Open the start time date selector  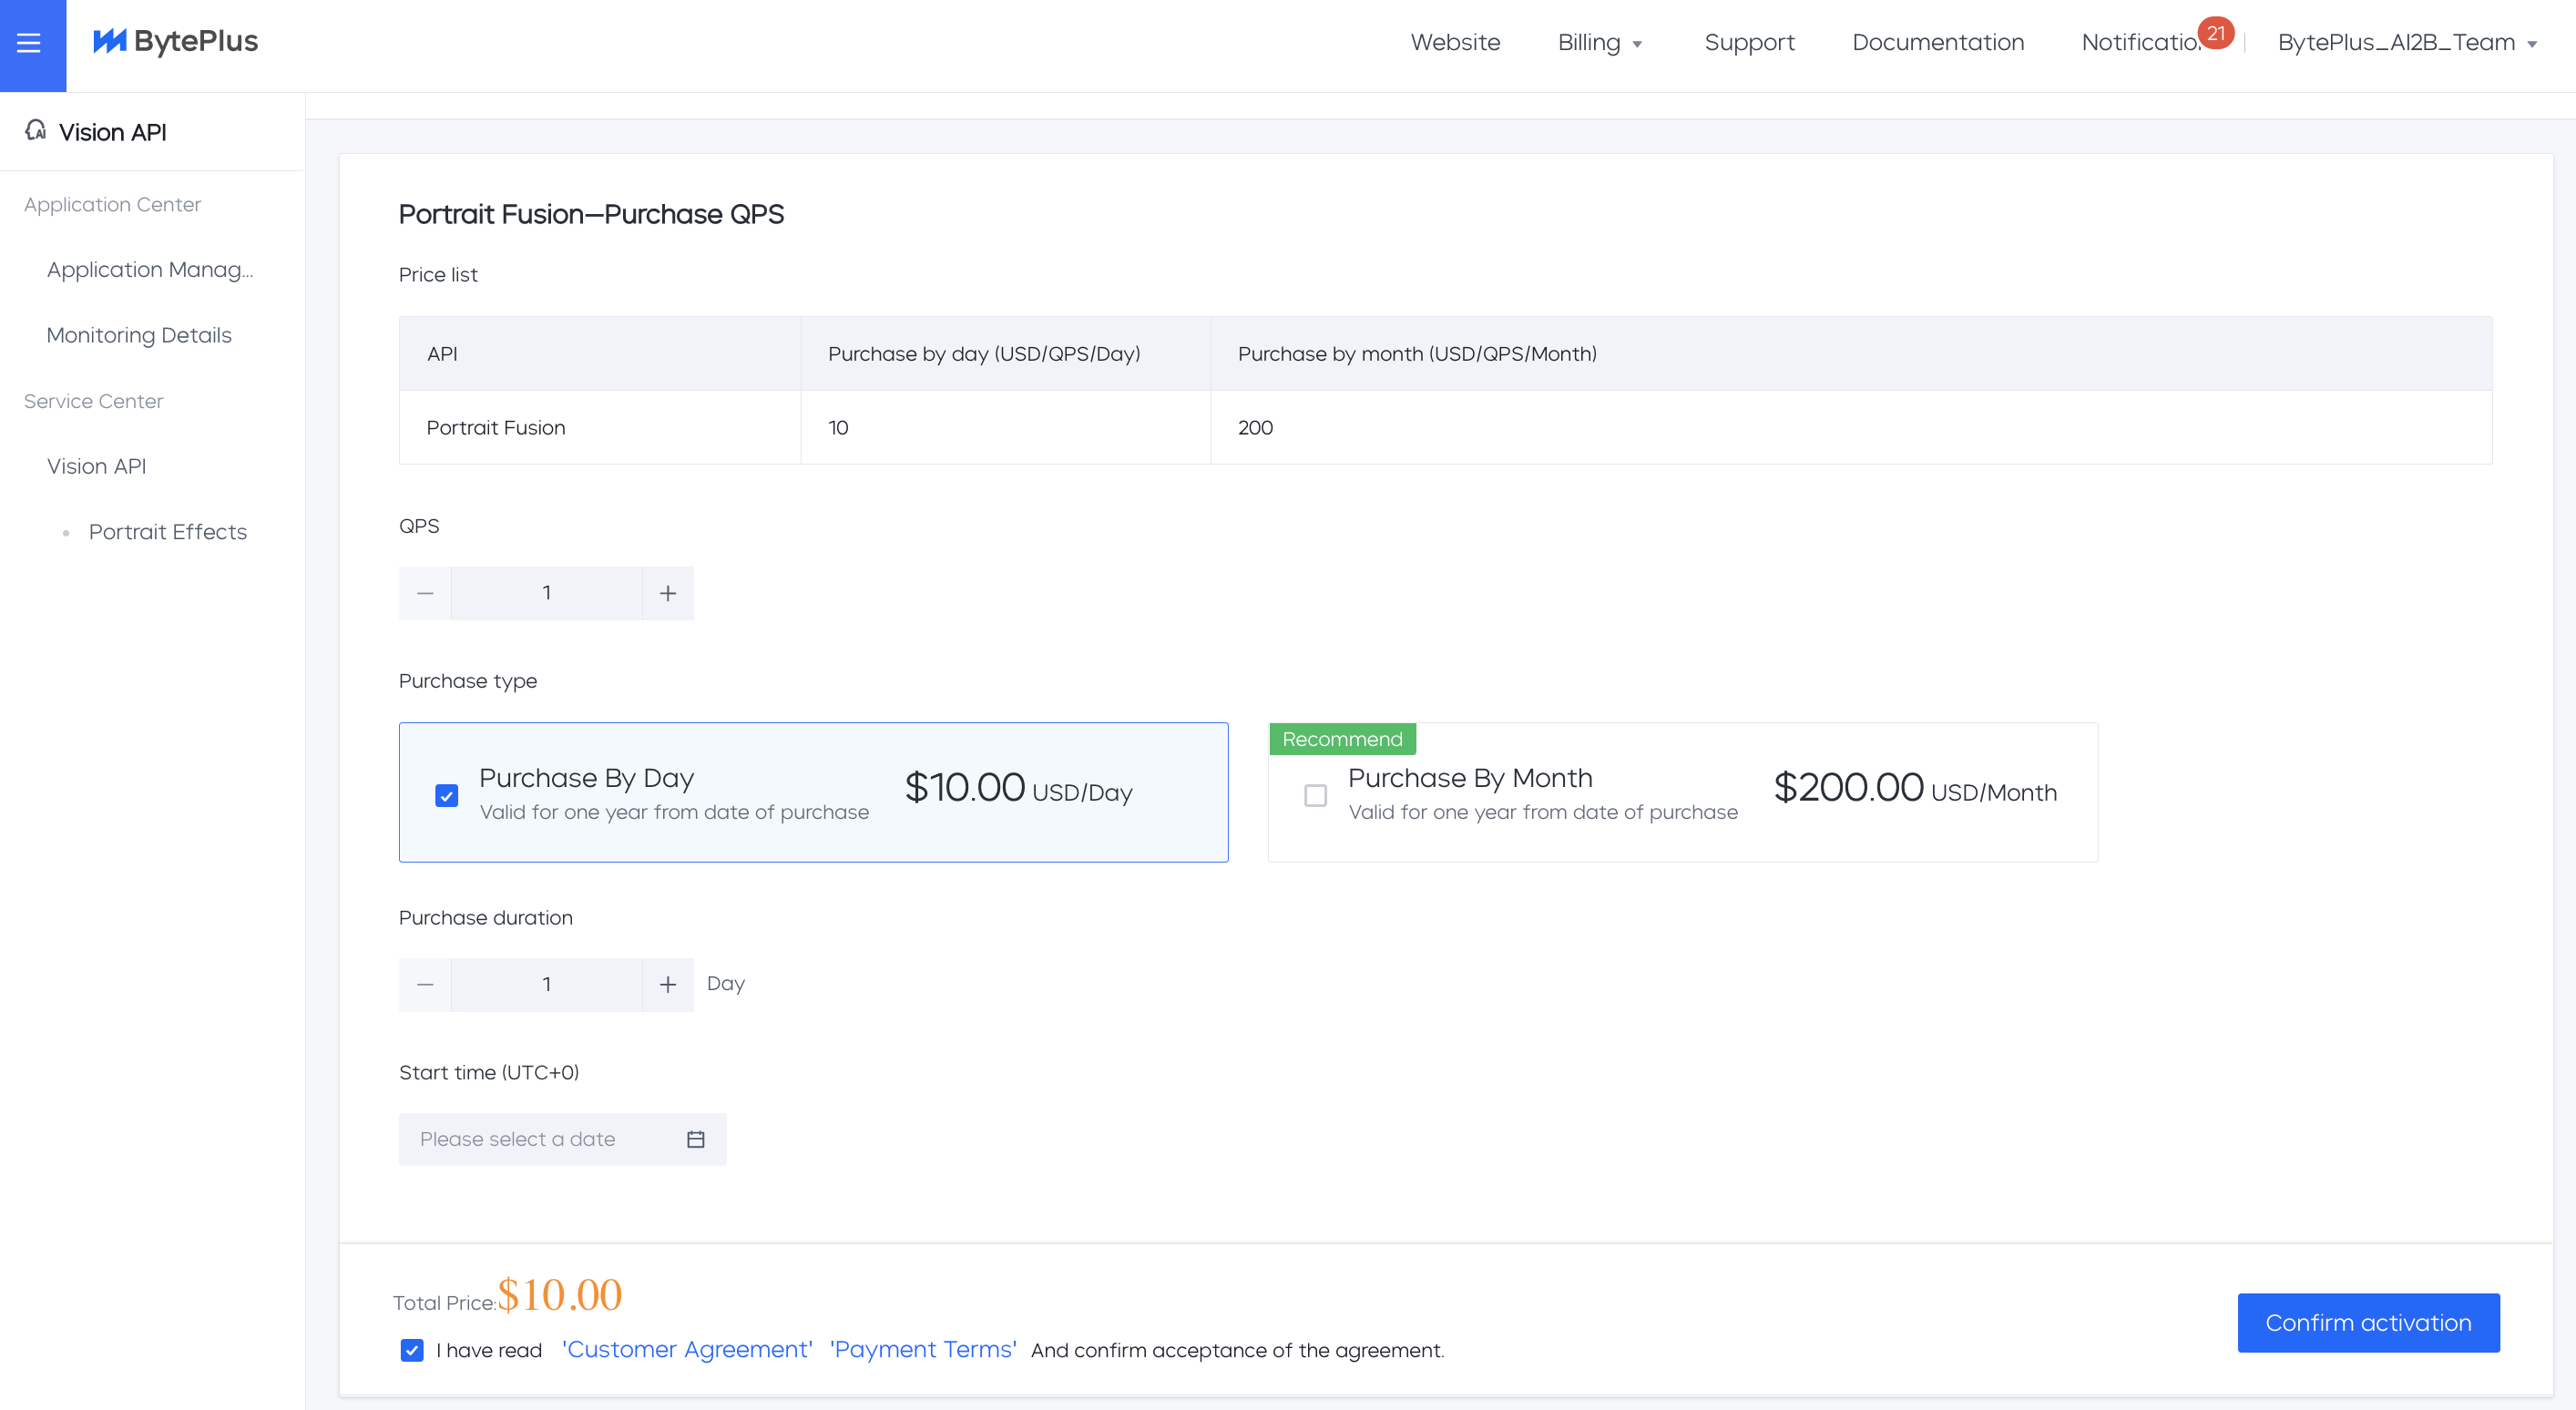tap(540, 1139)
